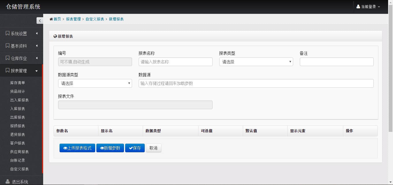Click the home icon in the breadcrumb bar
The image size is (393, 185).
click(51, 19)
